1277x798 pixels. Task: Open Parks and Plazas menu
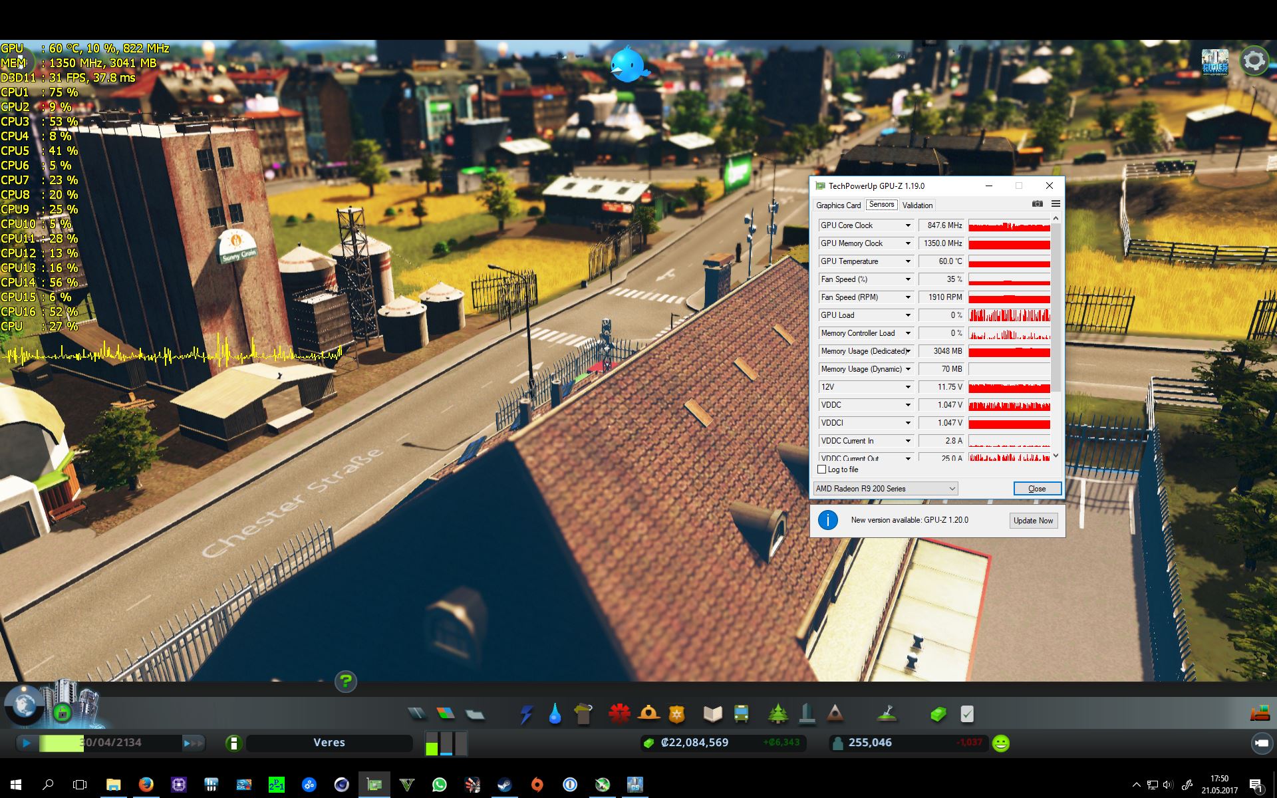(778, 715)
